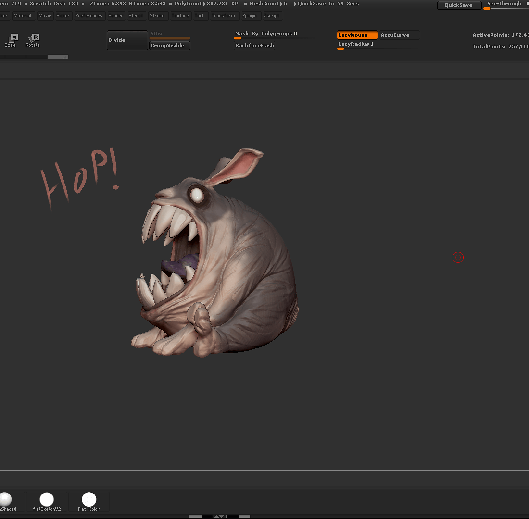Click the ZTime status readout
529x519 pixels.
108,4
